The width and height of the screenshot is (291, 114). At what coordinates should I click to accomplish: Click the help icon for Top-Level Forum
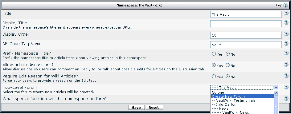[286, 87]
